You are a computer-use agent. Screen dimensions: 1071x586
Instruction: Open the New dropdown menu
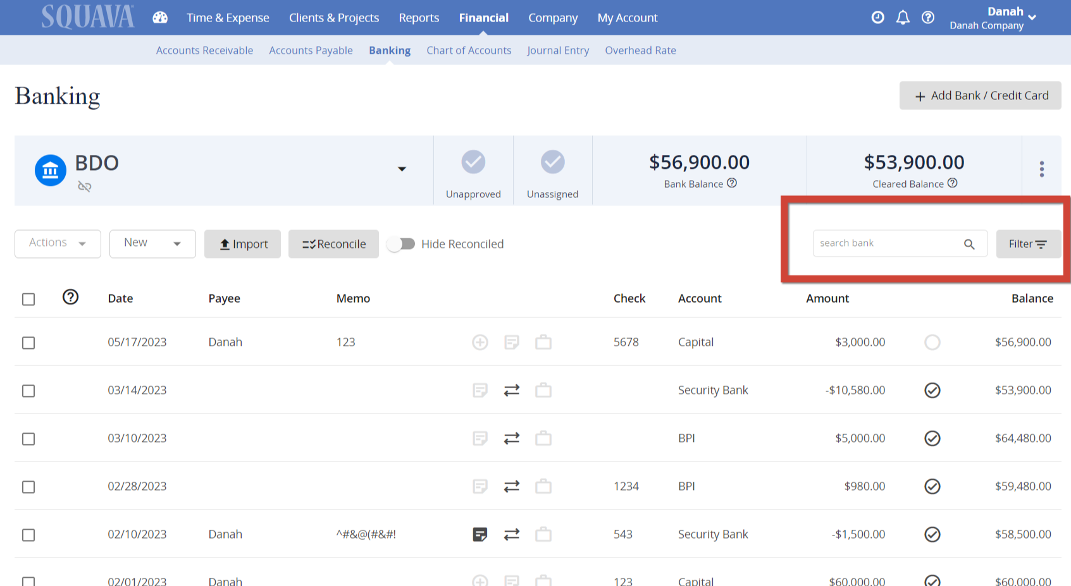pyautogui.click(x=152, y=243)
